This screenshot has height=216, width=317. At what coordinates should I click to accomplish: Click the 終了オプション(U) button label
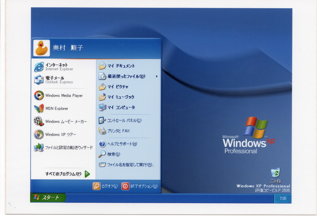click(144, 186)
